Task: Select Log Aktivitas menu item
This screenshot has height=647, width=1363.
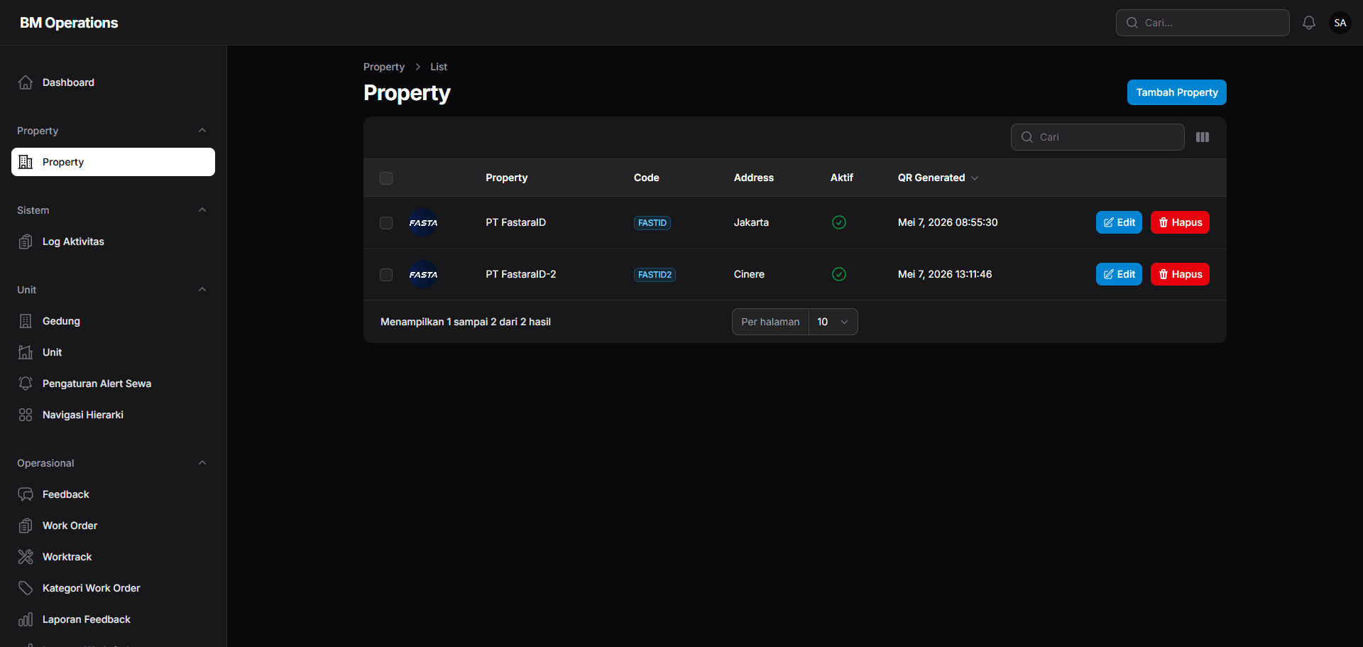Action: pos(113,241)
